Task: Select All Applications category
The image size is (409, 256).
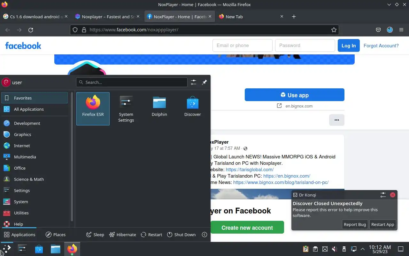Action: [x=35, y=109]
